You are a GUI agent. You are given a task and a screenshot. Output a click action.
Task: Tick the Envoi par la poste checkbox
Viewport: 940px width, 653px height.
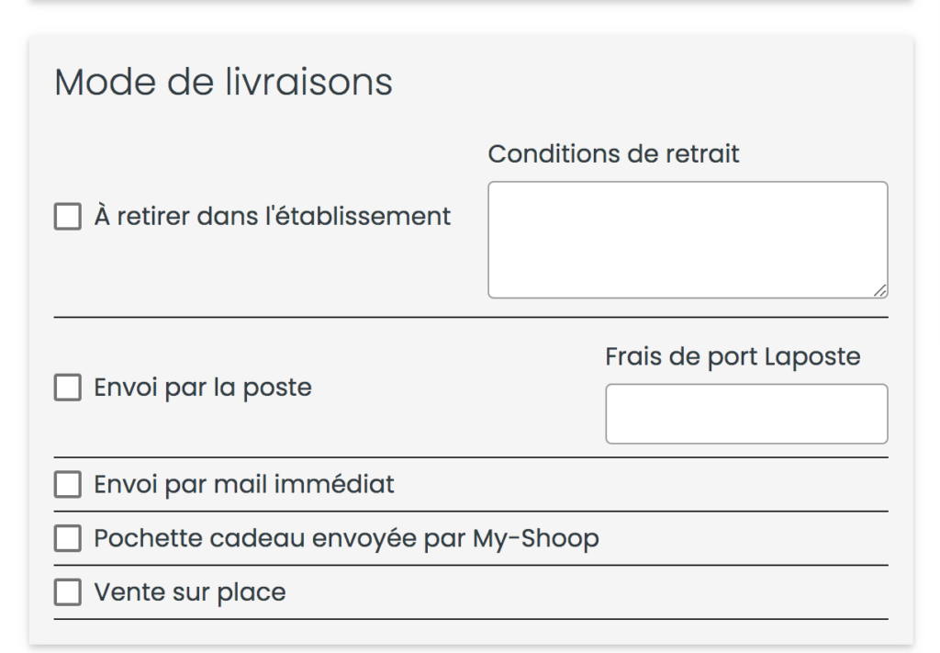click(68, 388)
